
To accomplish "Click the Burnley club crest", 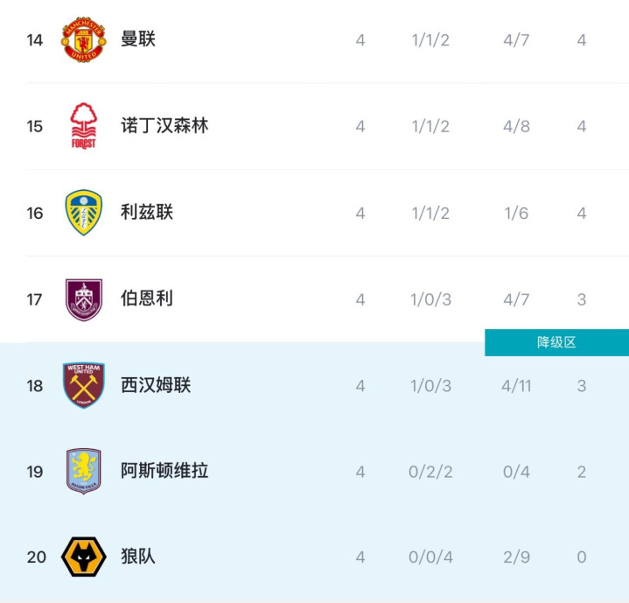I will 84,299.
